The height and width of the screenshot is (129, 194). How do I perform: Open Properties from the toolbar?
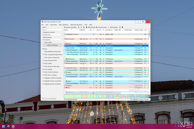pos(114,27)
